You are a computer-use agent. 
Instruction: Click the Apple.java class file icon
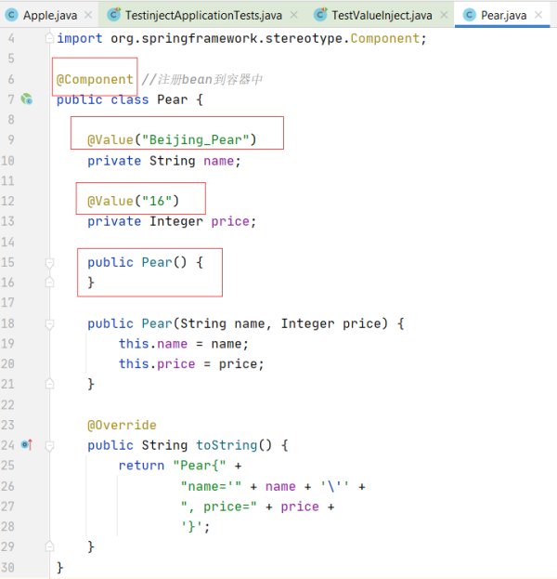[11, 15]
